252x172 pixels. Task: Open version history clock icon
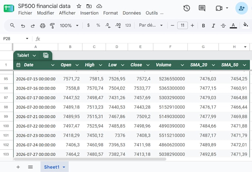pos(186,8)
